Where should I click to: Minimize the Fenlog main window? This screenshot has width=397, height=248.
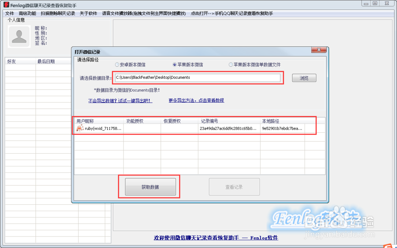tap(366, 4)
